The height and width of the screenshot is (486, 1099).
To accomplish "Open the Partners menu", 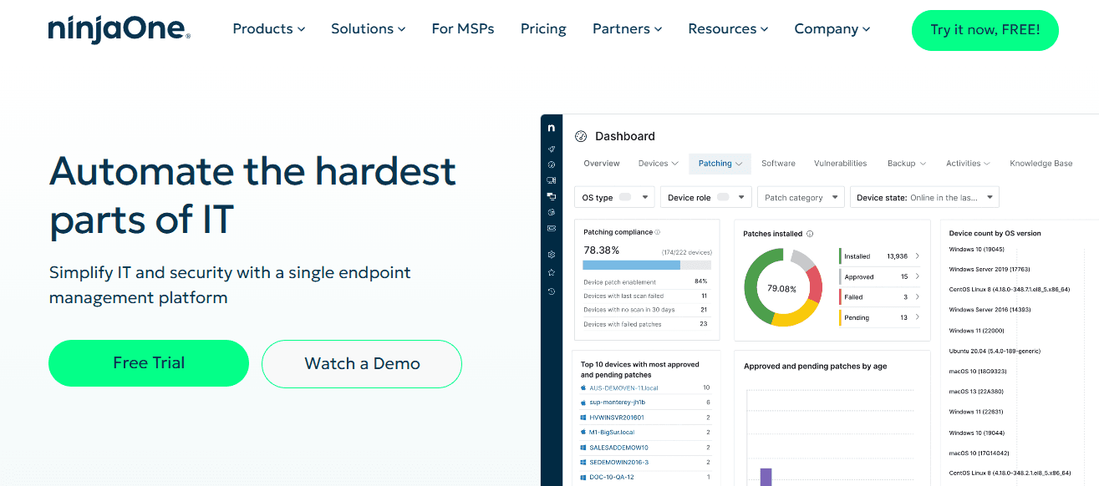I will (628, 28).
